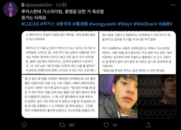Click the #威神V hashtag
Image resolution: width=181 pixels, height=130 pixels.
pyautogui.click(x=166, y=24)
